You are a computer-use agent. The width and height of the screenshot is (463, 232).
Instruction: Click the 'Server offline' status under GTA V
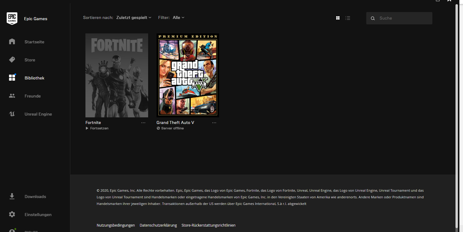[x=170, y=128]
